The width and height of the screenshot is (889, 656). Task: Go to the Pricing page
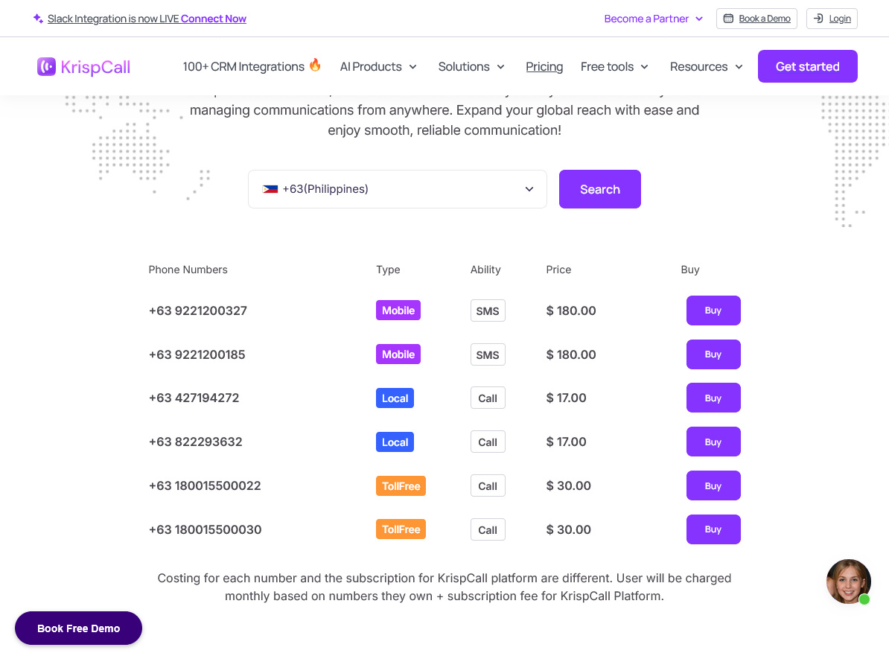tap(544, 67)
